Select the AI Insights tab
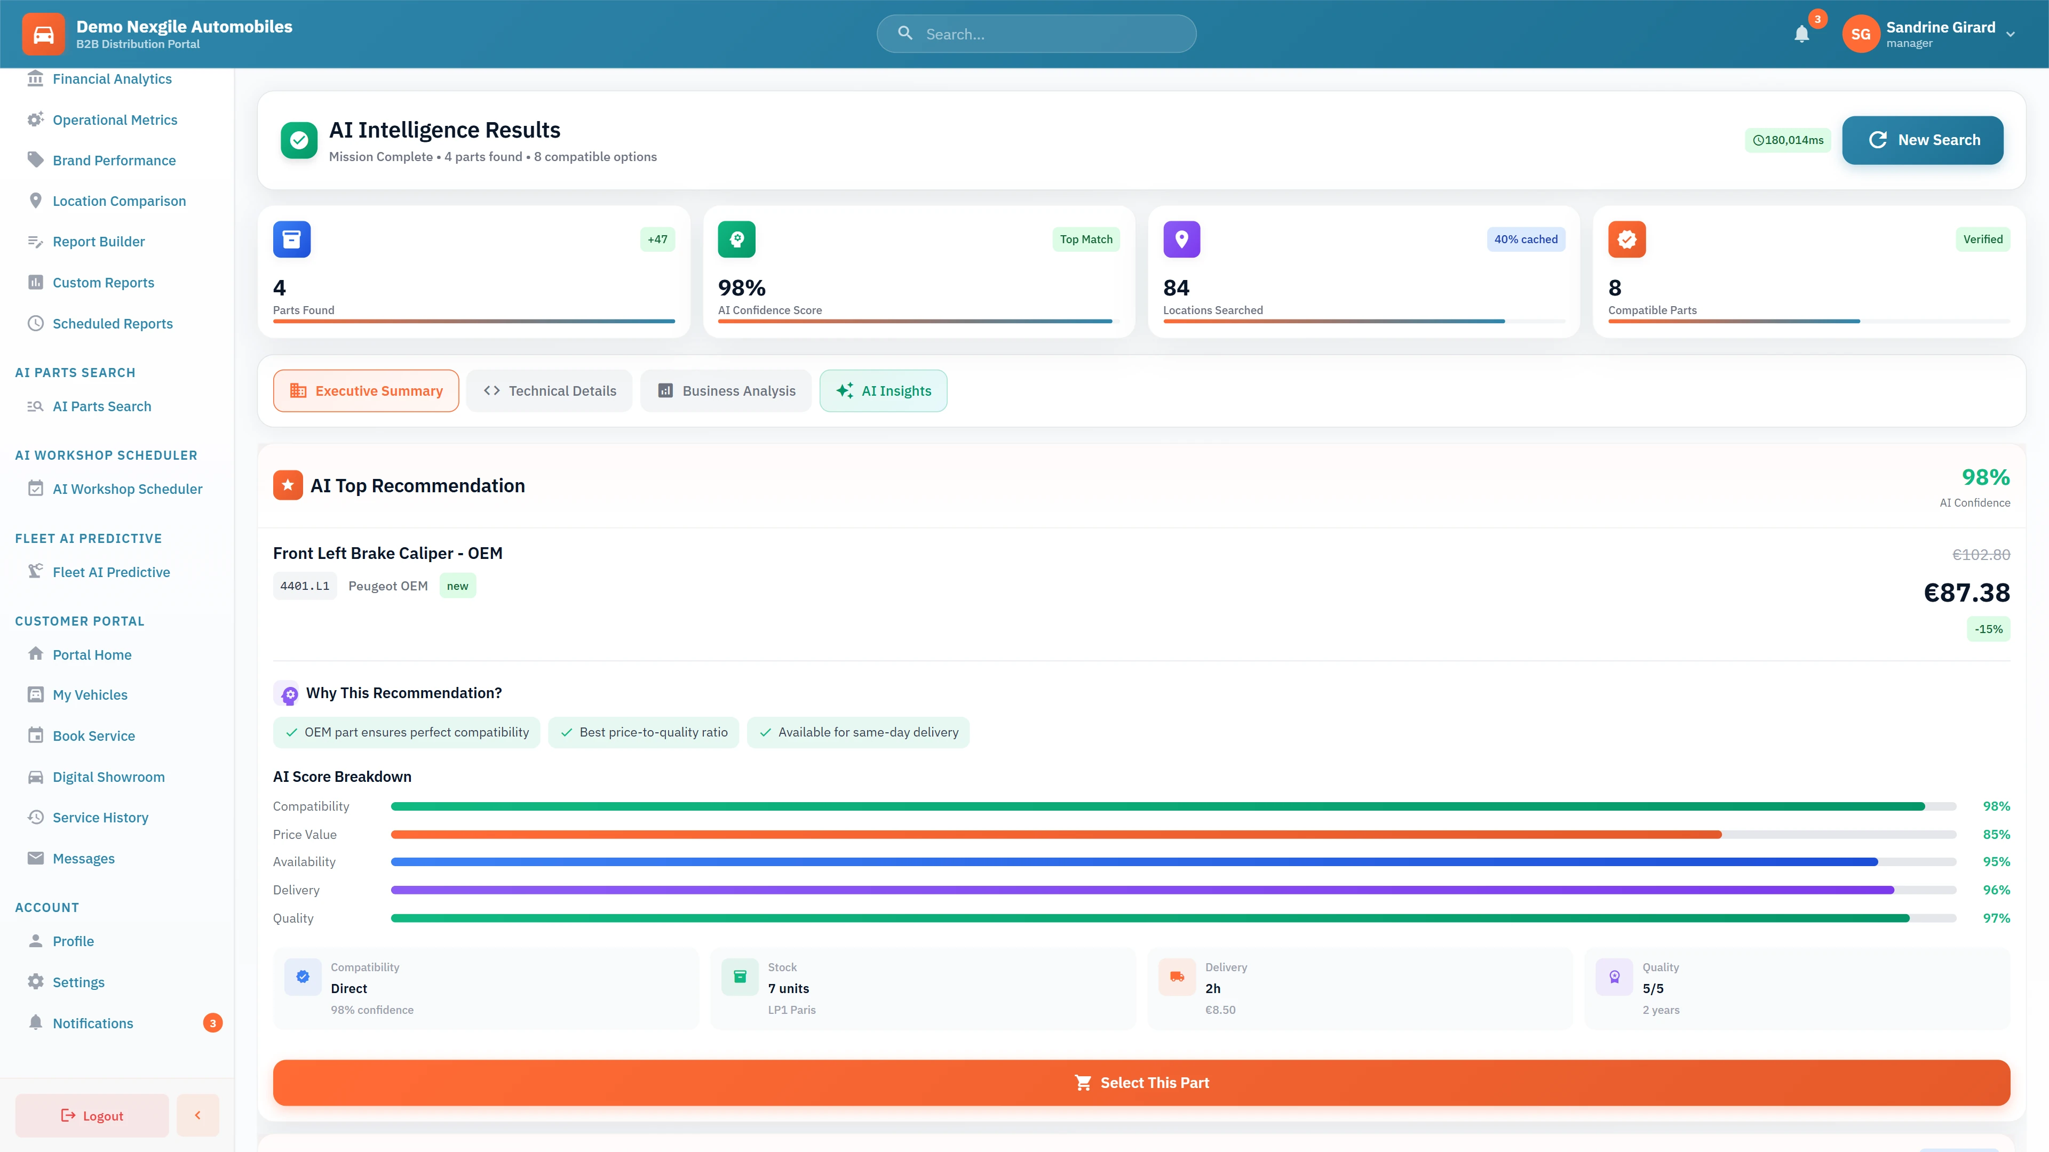Image resolution: width=2049 pixels, height=1152 pixels. (883, 391)
